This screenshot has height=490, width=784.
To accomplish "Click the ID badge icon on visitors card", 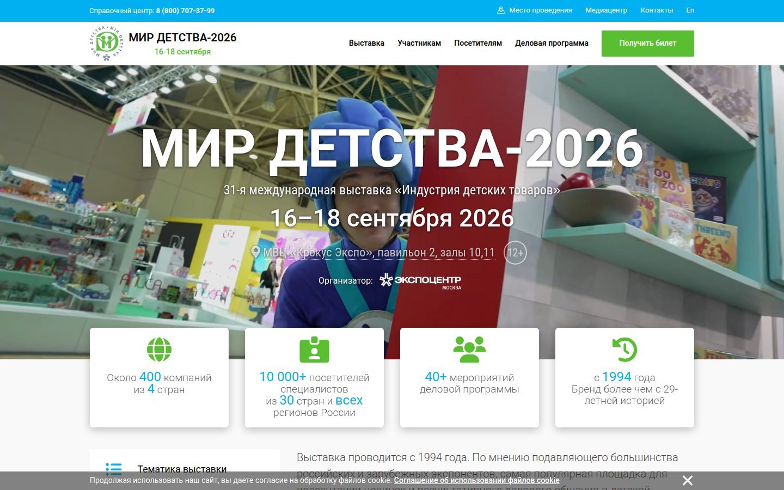I will (314, 350).
